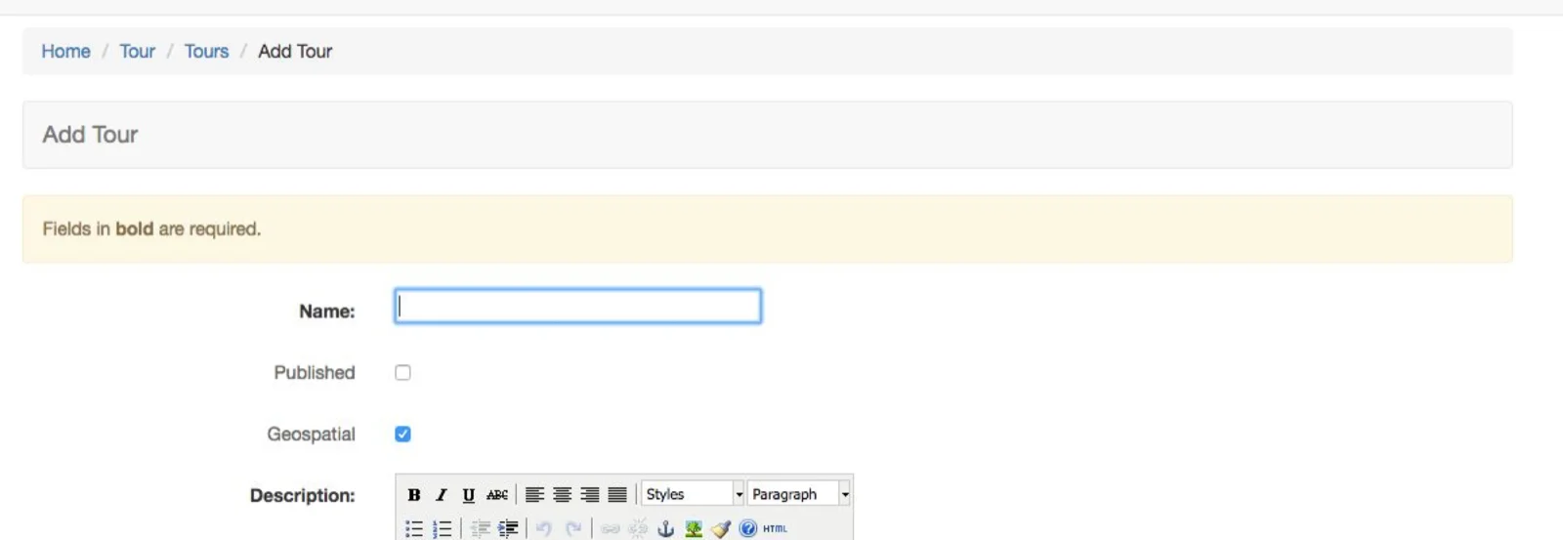
Task: Insert an anchor in description
Action: [x=665, y=528]
